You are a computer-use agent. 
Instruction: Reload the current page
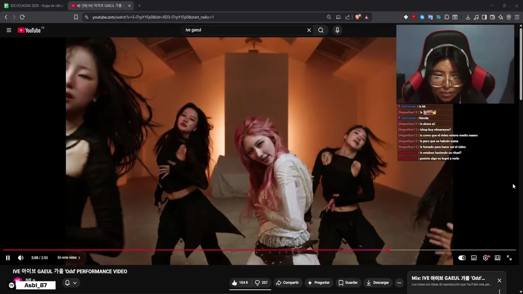(x=22, y=17)
